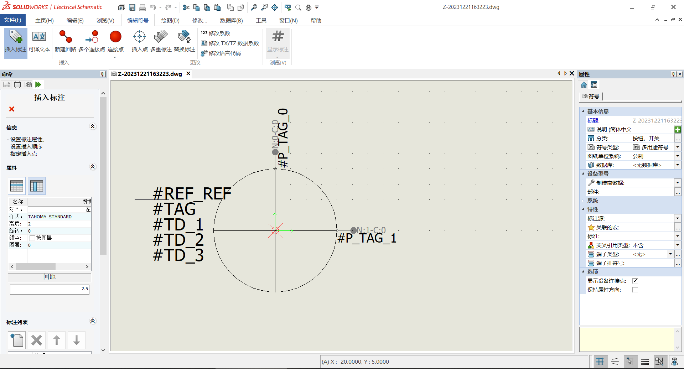Image resolution: width=684 pixels, height=369 pixels.
Task: Click the home icon in properties panel
Action: (x=584, y=85)
